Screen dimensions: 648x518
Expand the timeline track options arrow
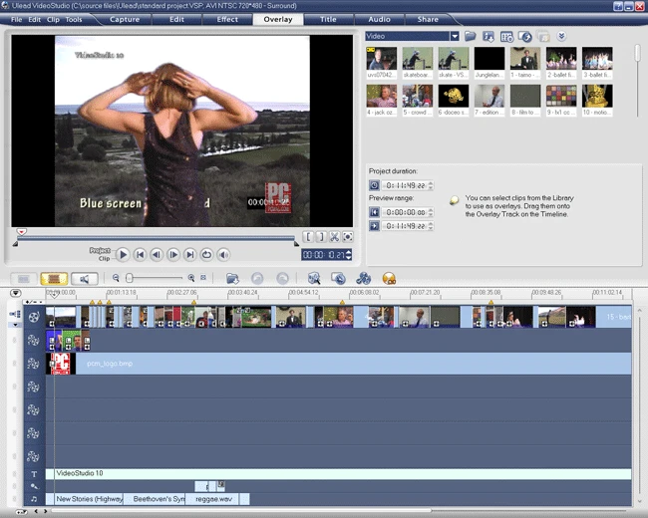click(15, 293)
